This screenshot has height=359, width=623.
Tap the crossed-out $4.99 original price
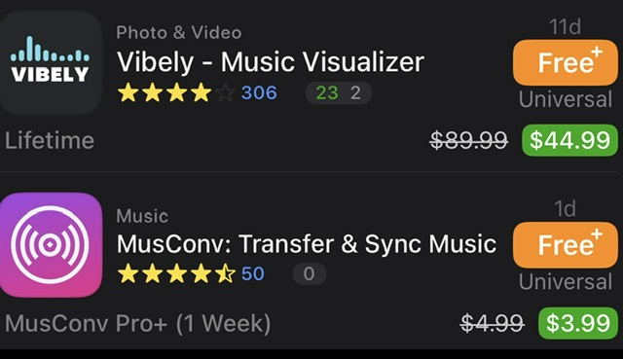point(493,323)
